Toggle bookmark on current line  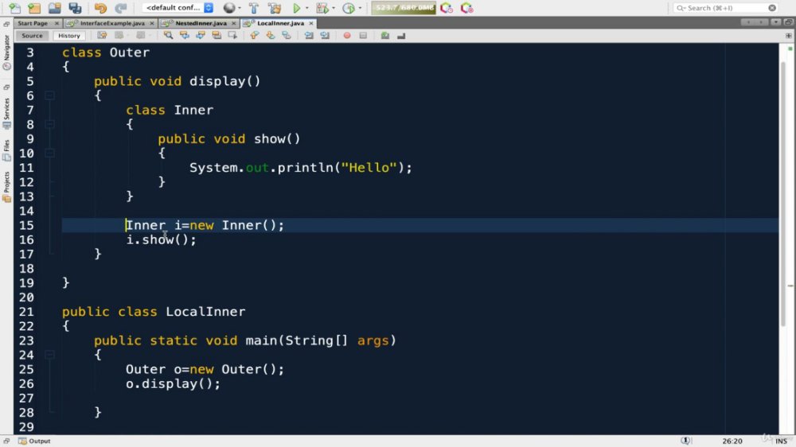click(x=287, y=36)
